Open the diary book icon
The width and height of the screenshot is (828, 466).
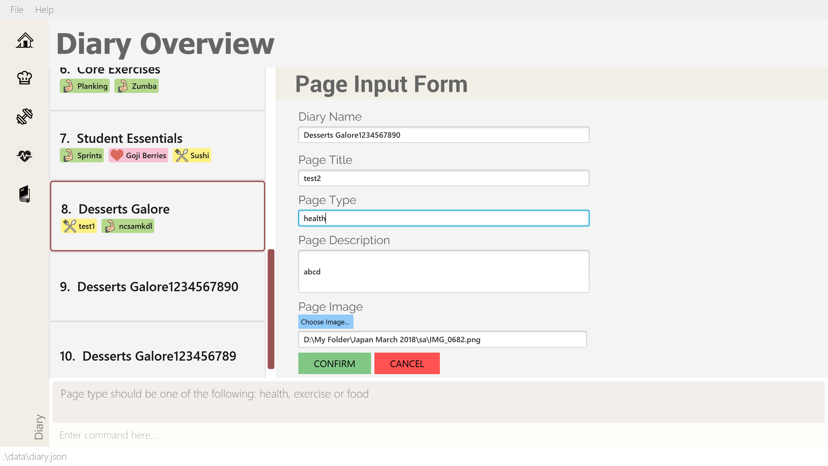[x=25, y=194]
